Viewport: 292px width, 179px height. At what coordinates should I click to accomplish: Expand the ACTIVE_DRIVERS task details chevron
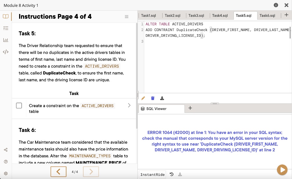tap(129, 105)
